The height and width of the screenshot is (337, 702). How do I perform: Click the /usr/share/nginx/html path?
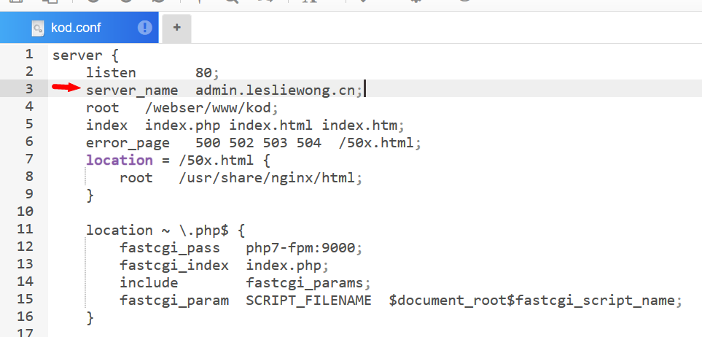tap(270, 177)
